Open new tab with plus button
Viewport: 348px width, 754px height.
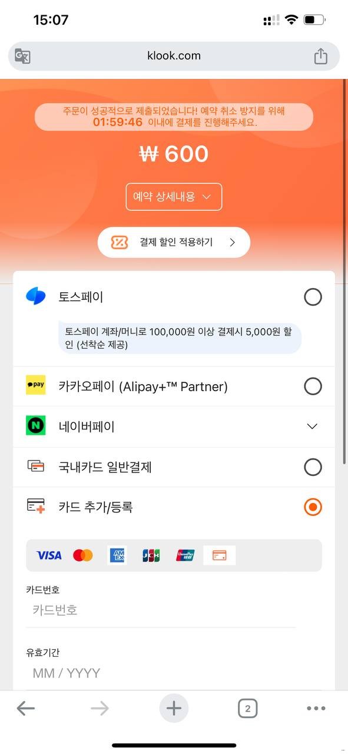[174, 708]
